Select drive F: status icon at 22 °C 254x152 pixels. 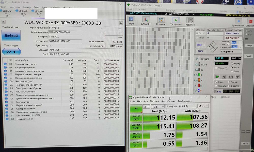coord(33,11)
